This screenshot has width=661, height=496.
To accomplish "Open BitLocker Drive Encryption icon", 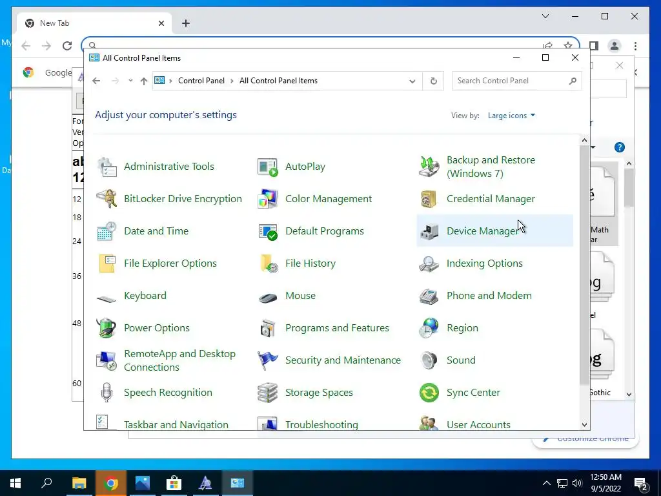I will pyautogui.click(x=107, y=199).
